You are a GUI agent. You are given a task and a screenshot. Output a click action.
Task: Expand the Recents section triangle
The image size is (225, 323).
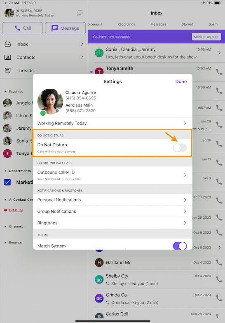tap(5, 243)
